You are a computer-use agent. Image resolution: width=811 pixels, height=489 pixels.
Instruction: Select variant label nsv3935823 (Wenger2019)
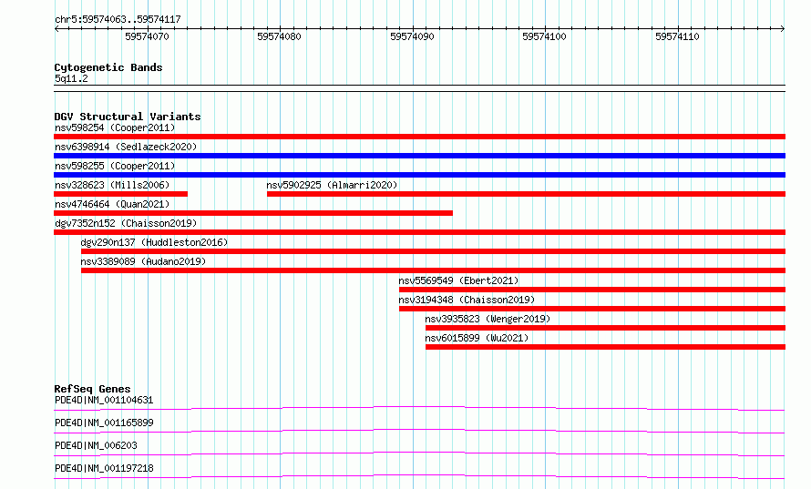point(488,319)
